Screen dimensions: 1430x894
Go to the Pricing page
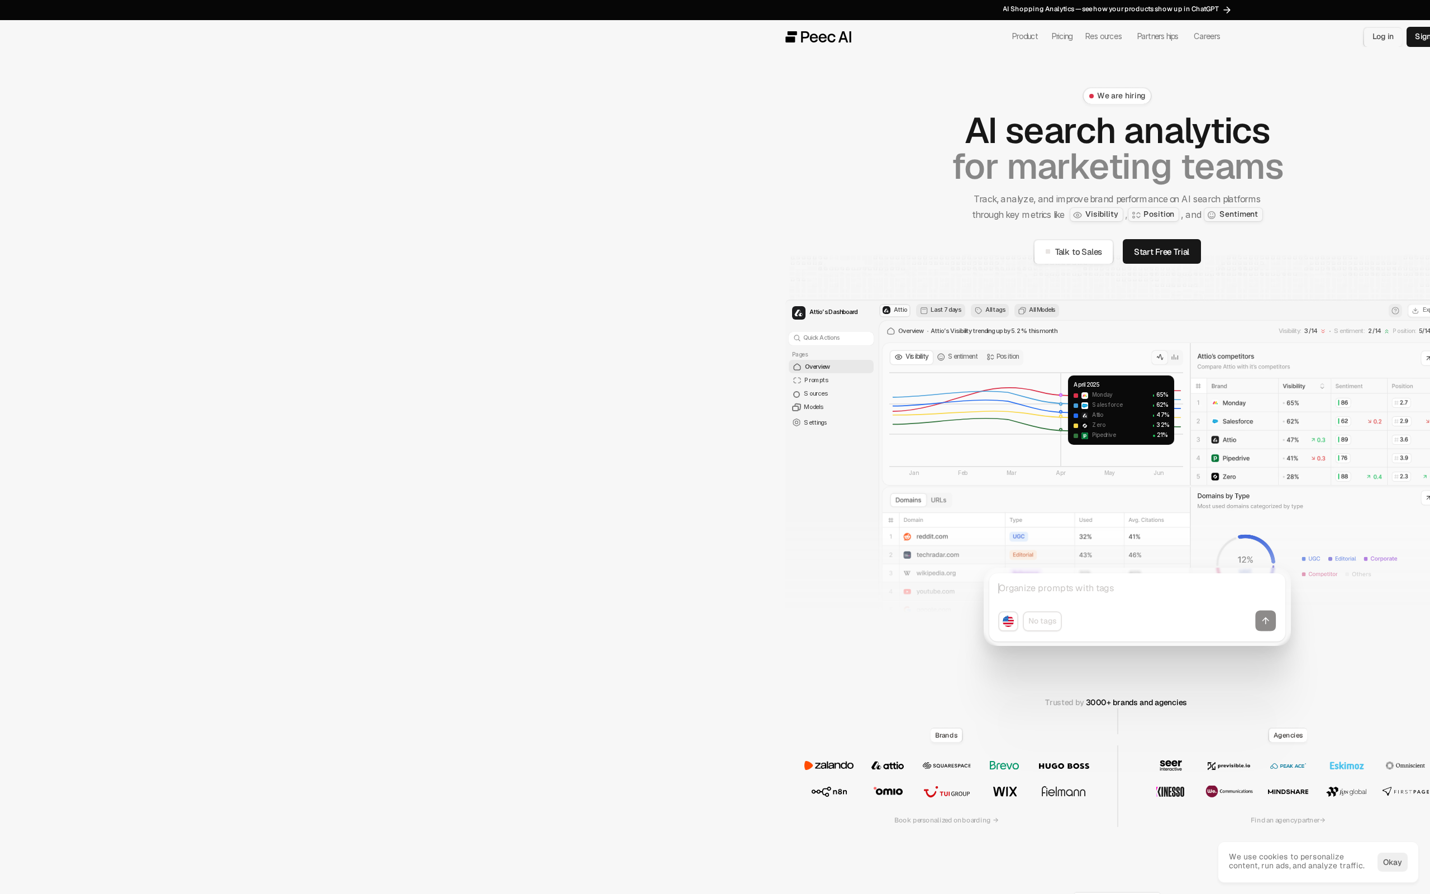(x=1062, y=37)
